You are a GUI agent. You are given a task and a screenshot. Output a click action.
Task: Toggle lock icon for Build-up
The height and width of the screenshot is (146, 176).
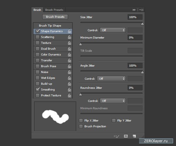click(70, 84)
